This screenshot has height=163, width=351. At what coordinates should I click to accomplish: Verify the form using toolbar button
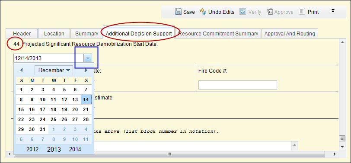pyautogui.click(x=250, y=12)
